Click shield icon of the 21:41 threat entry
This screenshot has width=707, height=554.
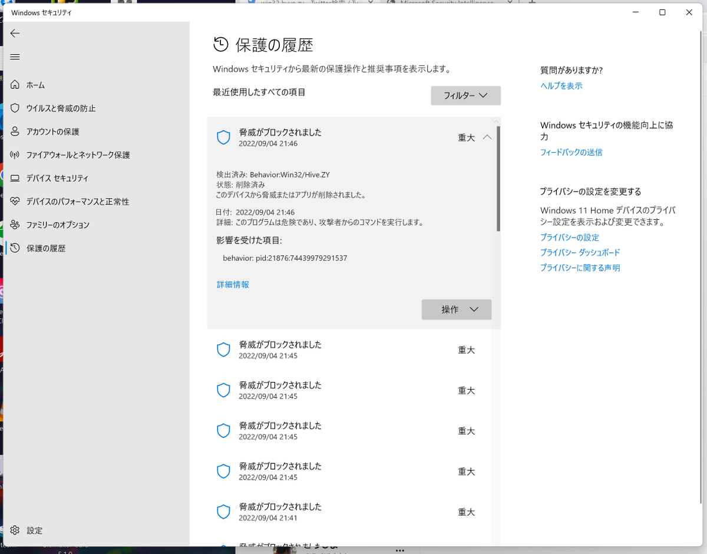(x=223, y=512)
